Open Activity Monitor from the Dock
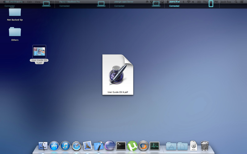Image resolution: width=247 pixels, height=154 pixels. click(155, 146)
